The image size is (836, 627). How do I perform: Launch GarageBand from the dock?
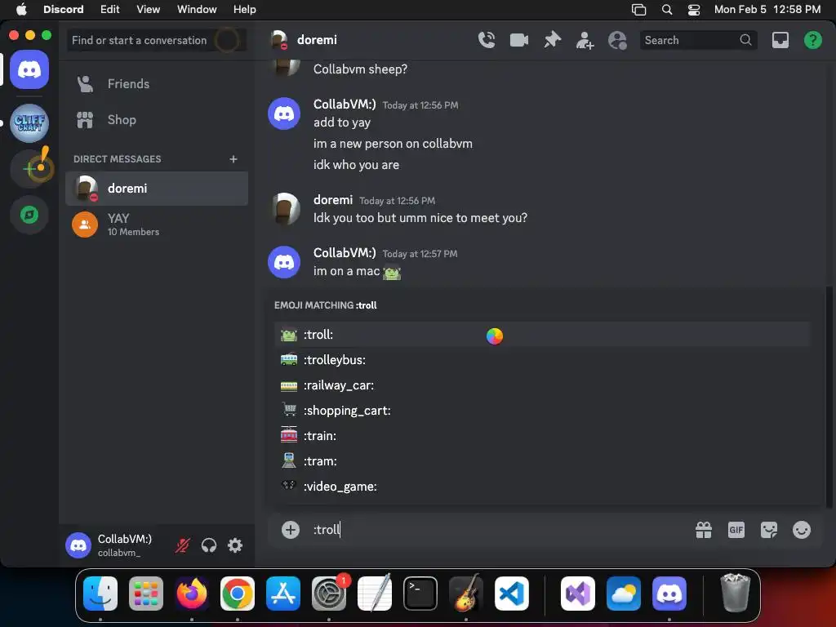point(466,594)
